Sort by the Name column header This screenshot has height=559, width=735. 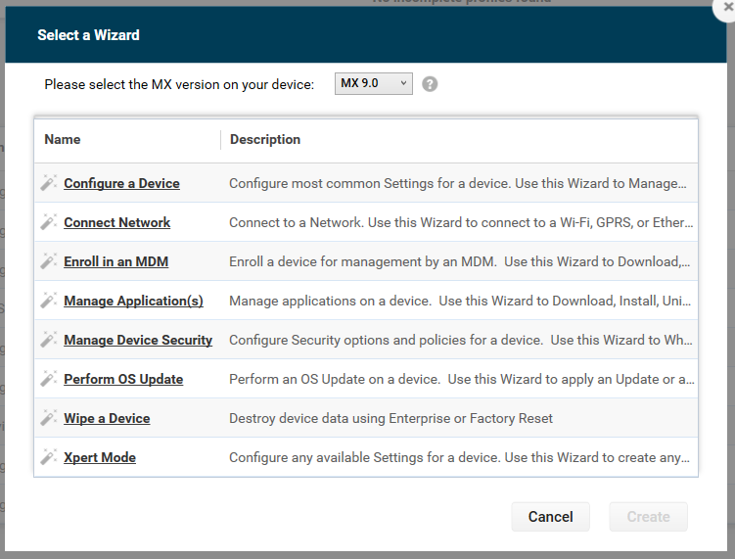(63, 140)
